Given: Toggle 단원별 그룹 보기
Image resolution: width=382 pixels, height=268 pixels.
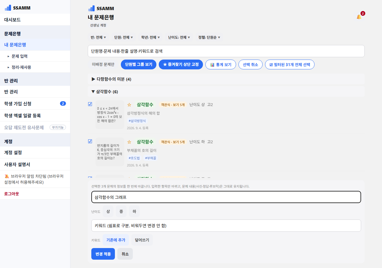Looking at the screenshot, I should click(138, 64).
